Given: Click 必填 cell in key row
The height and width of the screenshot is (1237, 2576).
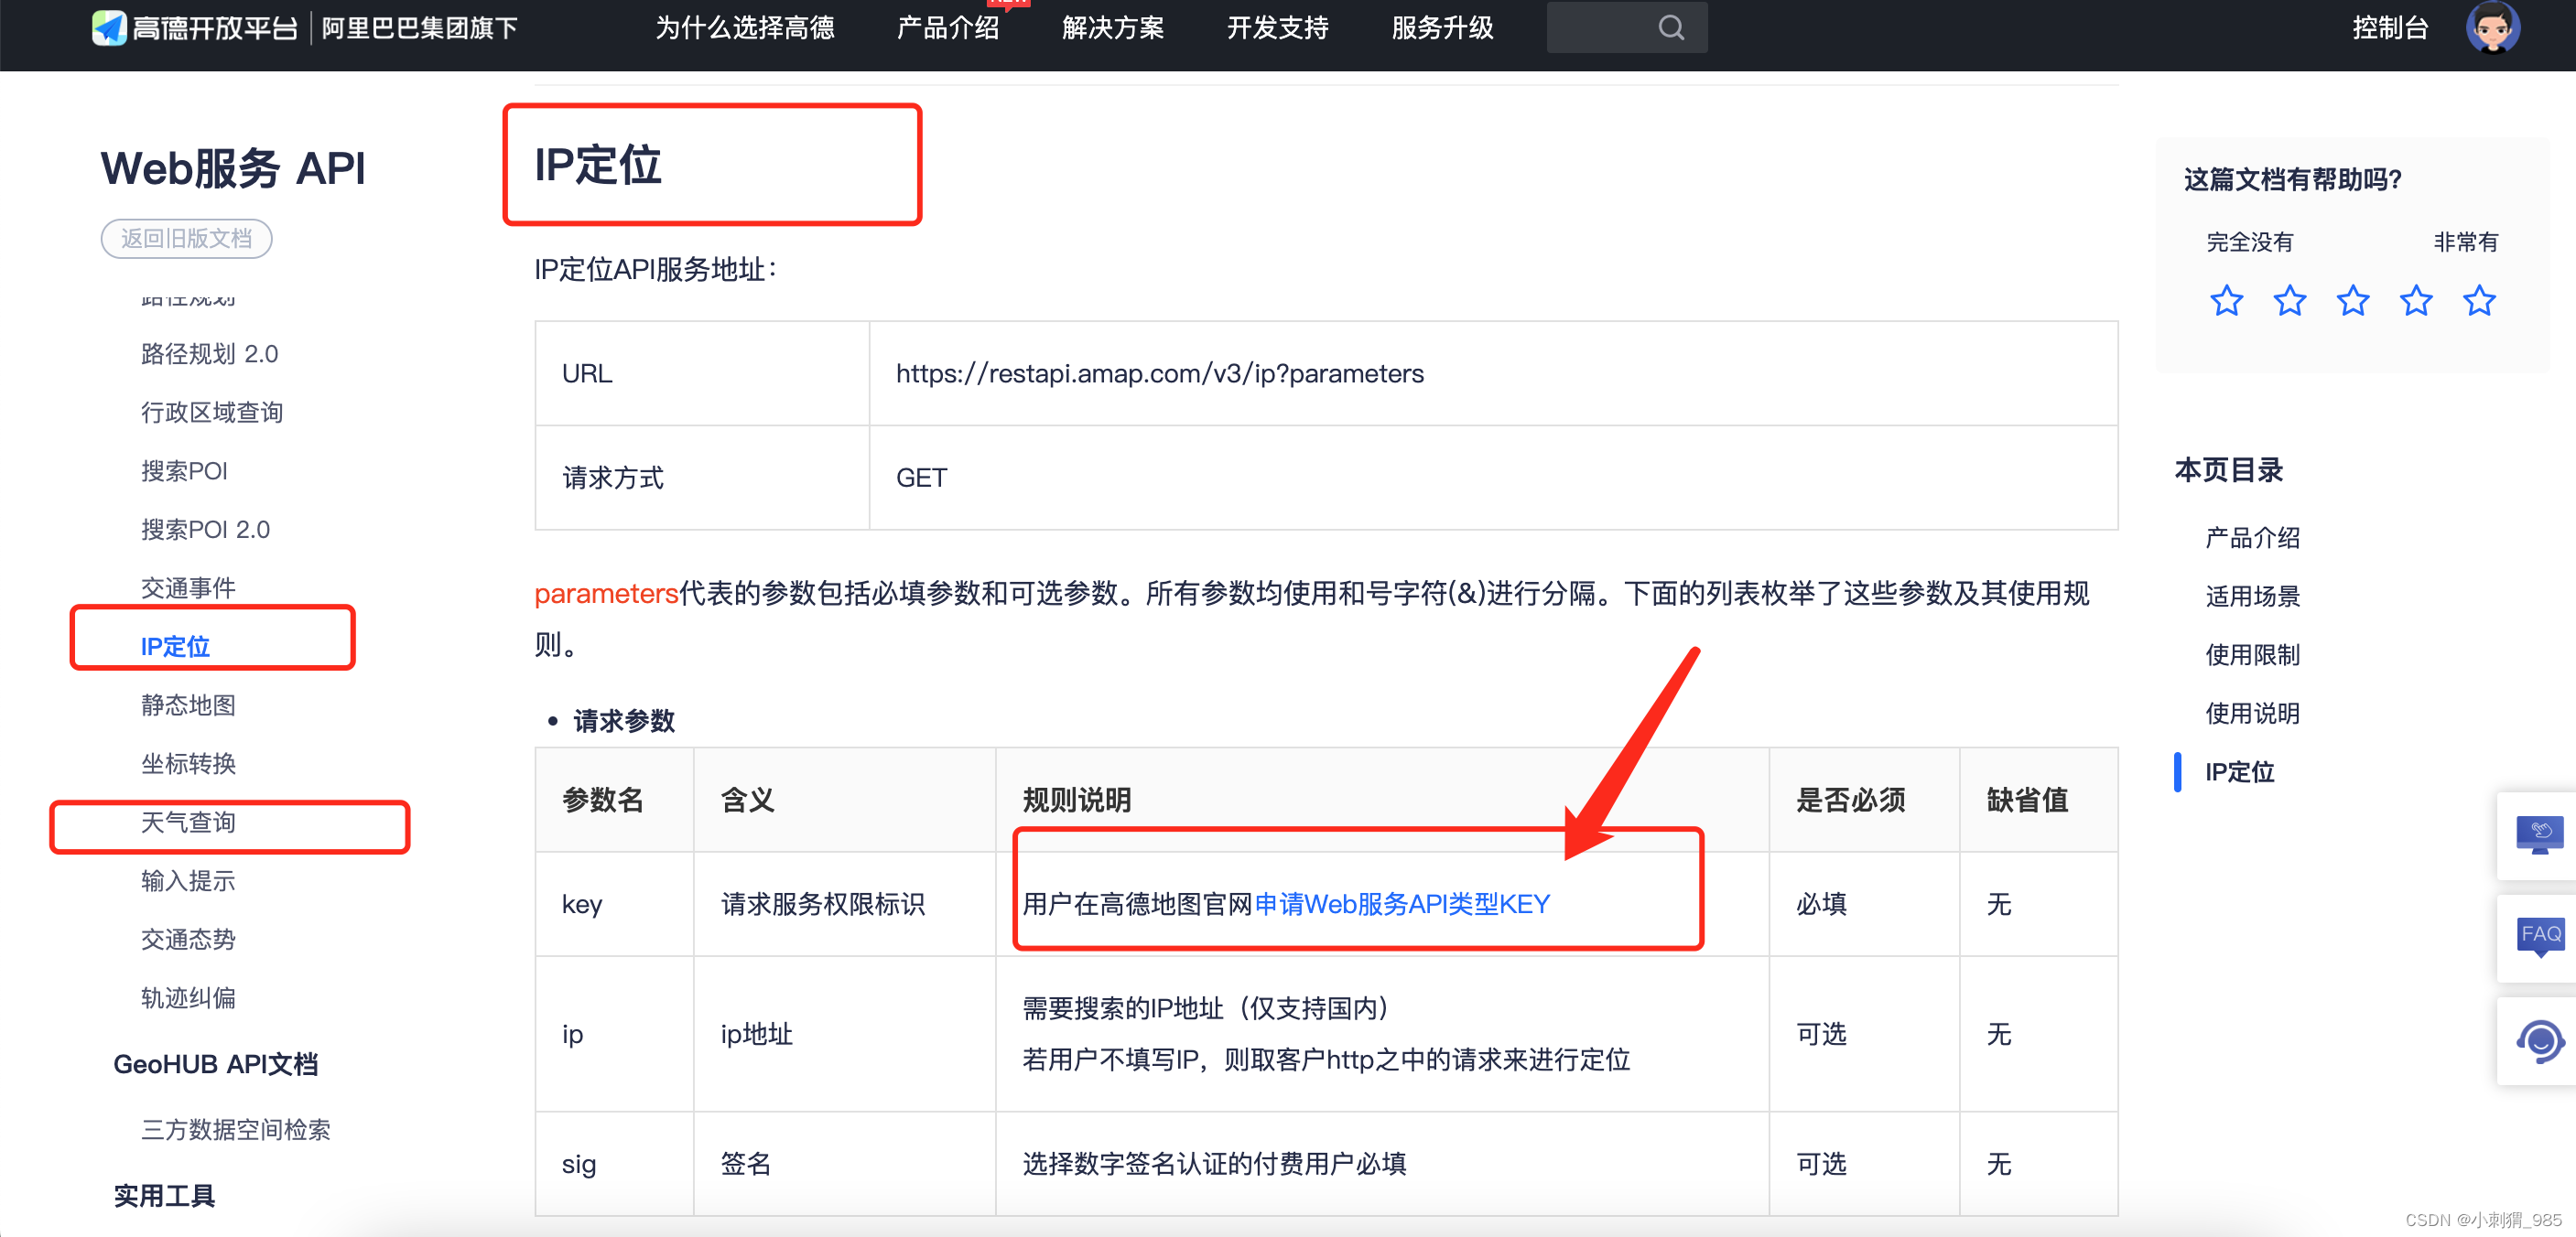Looking at the screenshot, I should point(1864,904).
